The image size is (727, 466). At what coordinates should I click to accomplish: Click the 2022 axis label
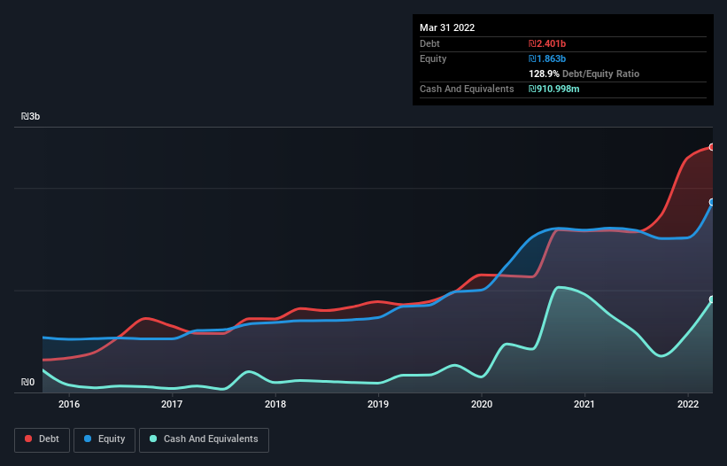688,404
